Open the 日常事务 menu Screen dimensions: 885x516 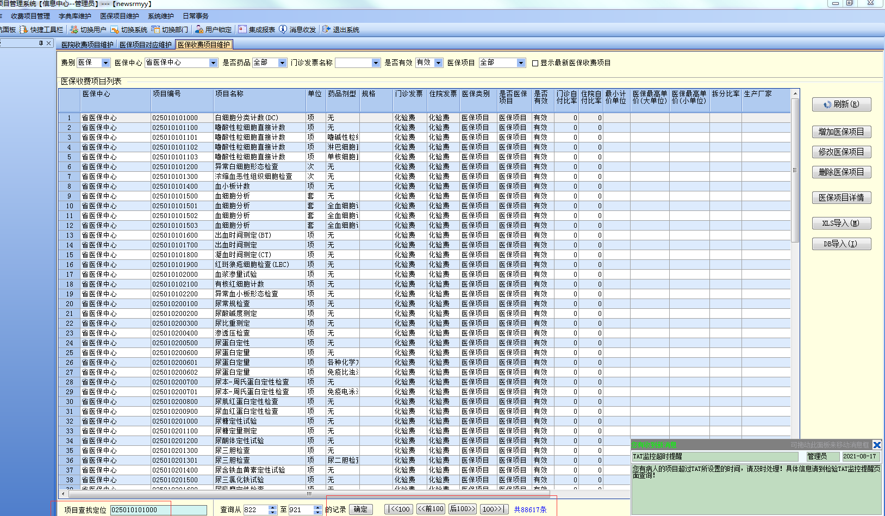pyautogui.click(x=196, y=16)
